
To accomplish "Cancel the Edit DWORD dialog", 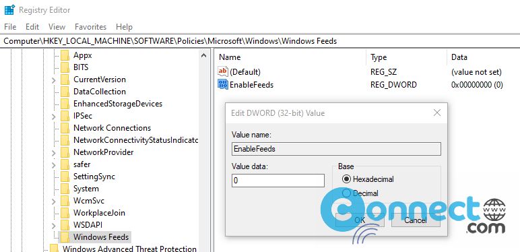I will [416, 220].
